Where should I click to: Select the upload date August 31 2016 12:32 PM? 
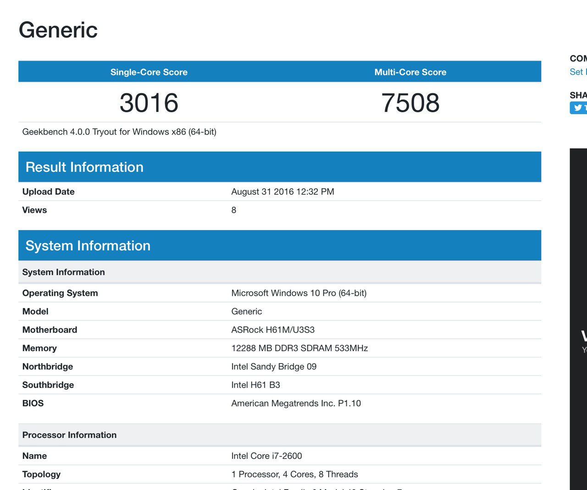point(282,192)
